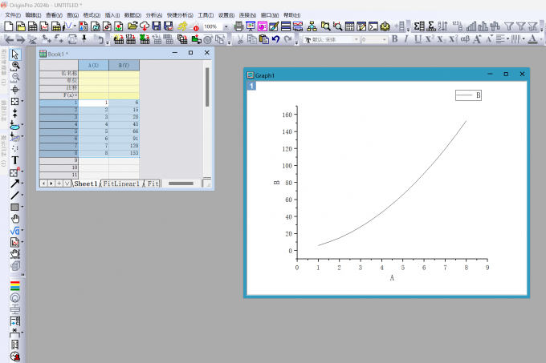Open the 文件(F) menu
Image resolution: width=546 pixels, height=363 pixels.
(13, 15)
